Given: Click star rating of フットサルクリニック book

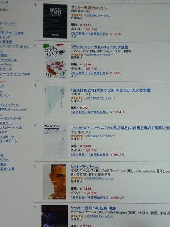Looking at the screenshot, I should click(x=77, y=136).
